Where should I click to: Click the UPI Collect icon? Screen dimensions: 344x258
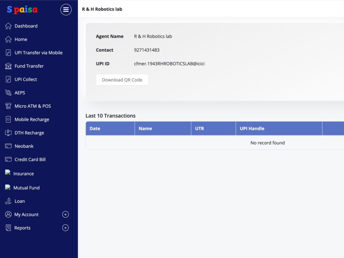(8, 79)
